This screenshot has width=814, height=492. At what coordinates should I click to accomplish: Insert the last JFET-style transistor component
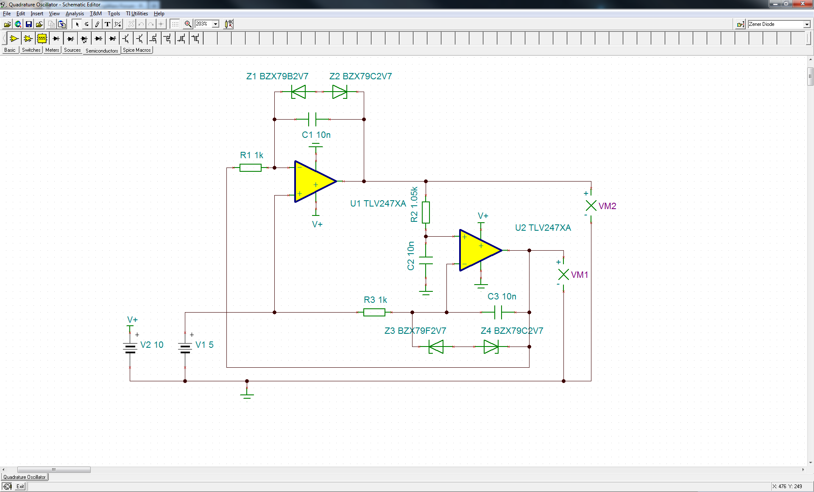point(196,39)
